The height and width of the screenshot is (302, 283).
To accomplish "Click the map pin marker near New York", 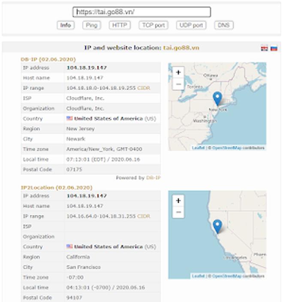I will (217, 98).
